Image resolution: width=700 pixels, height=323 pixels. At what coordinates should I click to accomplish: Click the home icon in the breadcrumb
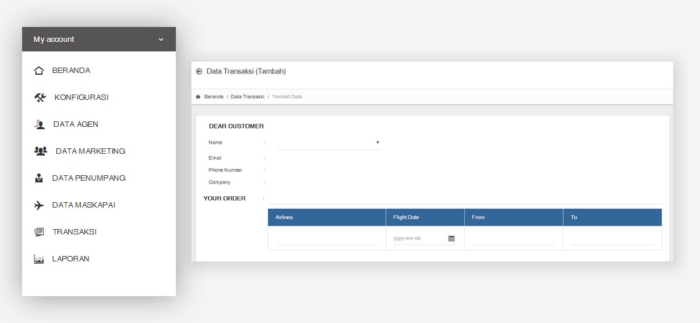198,97
